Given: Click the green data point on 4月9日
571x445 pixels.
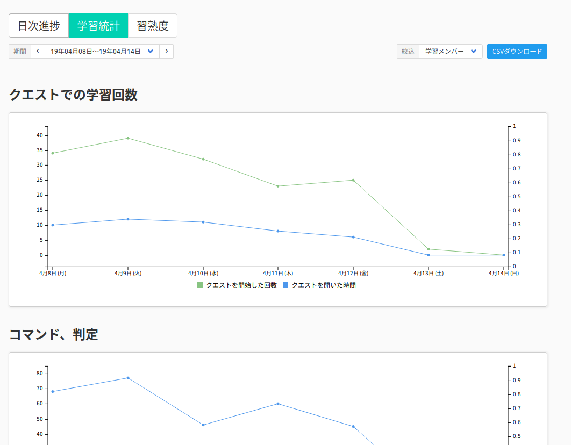Looking at the screenshot, I should point(128,138).
